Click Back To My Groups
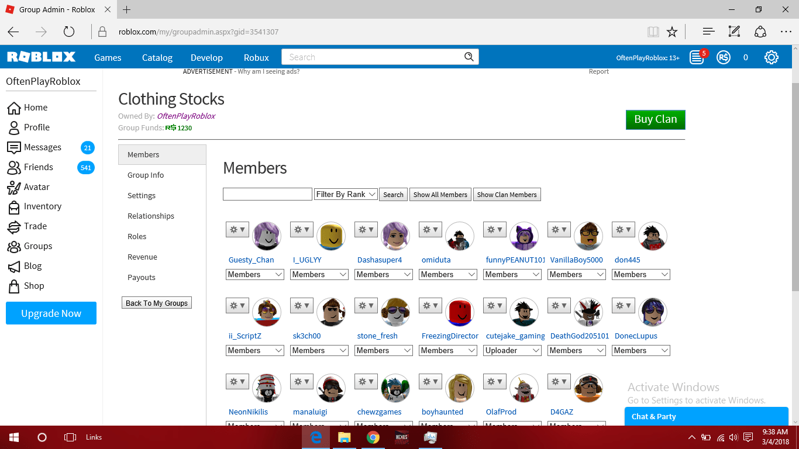Viewport: 799px width, 449px height. pyautogui.click(x=157, y=303)
